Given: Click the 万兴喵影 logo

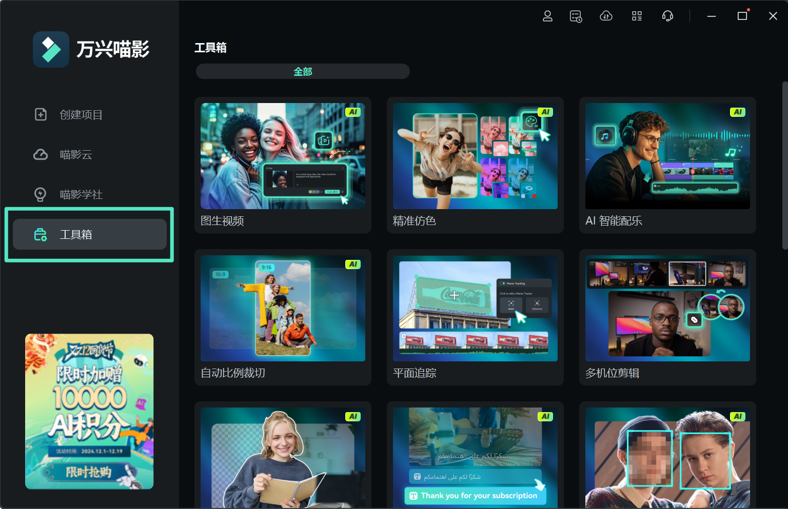Looking at the screenshot, I should click(92, 49).
